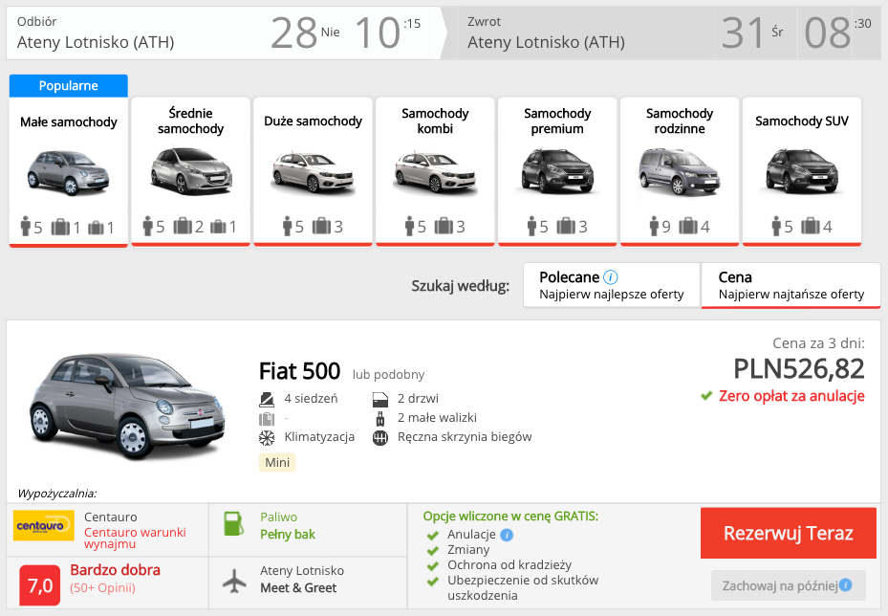Click the 7,0 rating badge
This screenshot has width=888, height=616.
40,584
